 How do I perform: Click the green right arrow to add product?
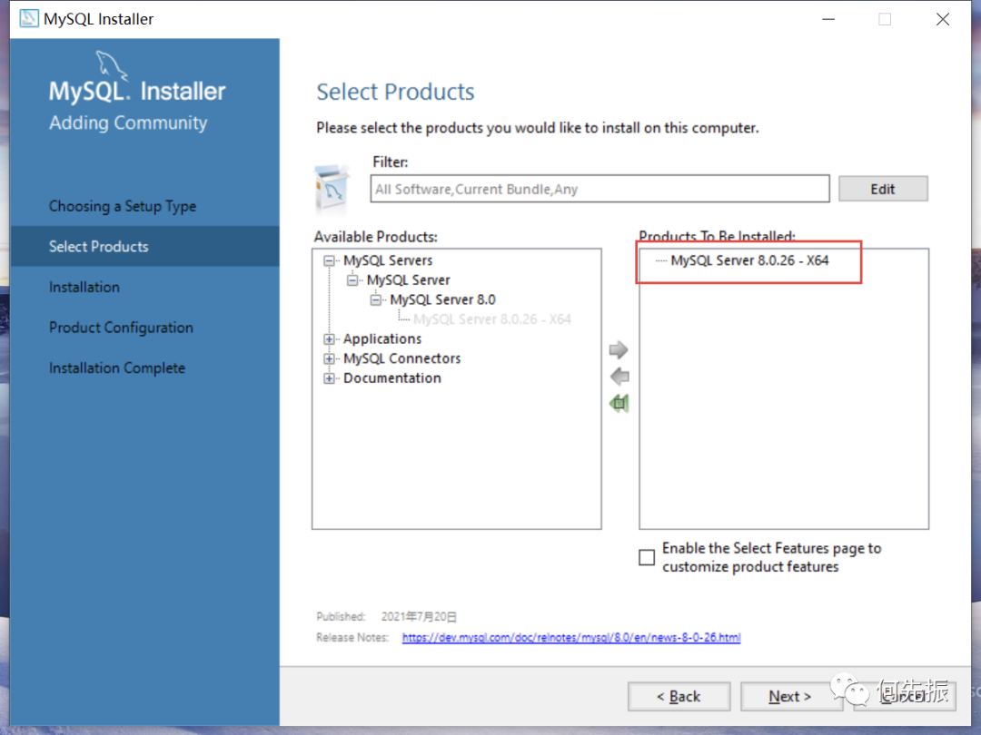[x=619, y=350]
